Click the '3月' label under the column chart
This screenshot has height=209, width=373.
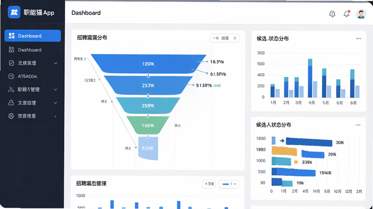pos(298,102)
